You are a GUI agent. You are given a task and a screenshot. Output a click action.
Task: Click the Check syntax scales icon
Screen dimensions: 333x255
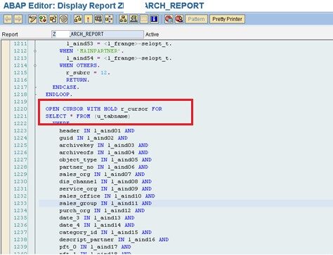(x=78, y=19)
